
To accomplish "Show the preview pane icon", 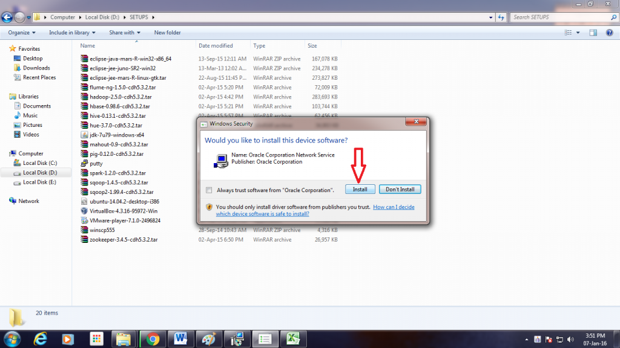I will pyautogui.click(x=593, y=33).
